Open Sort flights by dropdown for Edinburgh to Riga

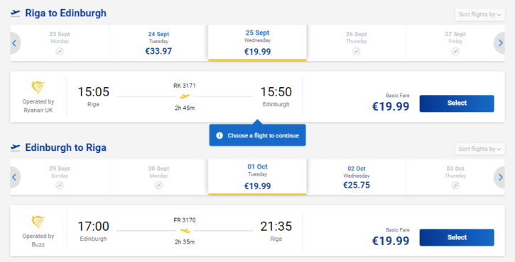[x=479, y=149]
